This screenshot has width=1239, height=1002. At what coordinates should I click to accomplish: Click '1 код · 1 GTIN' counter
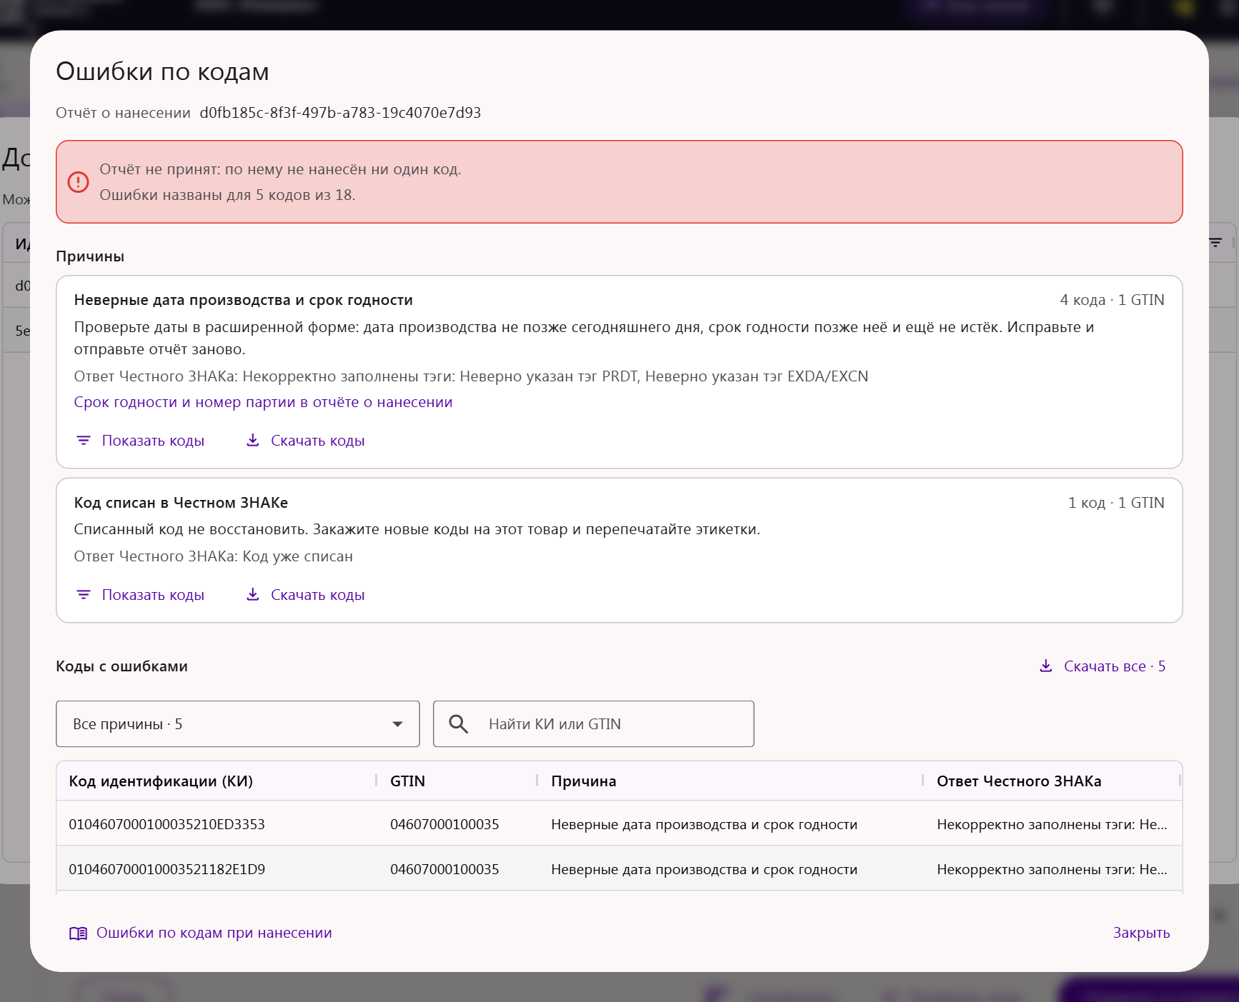click(x=1116, y=503)
